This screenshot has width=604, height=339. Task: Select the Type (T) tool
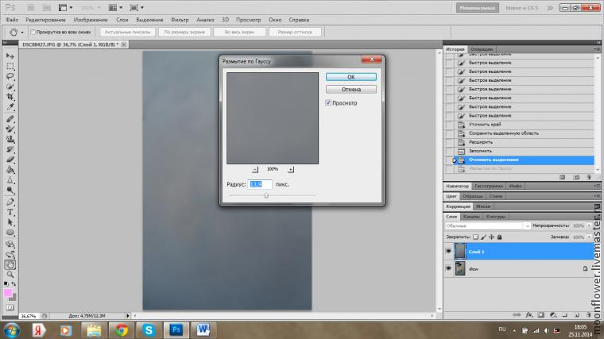(10, 213)
